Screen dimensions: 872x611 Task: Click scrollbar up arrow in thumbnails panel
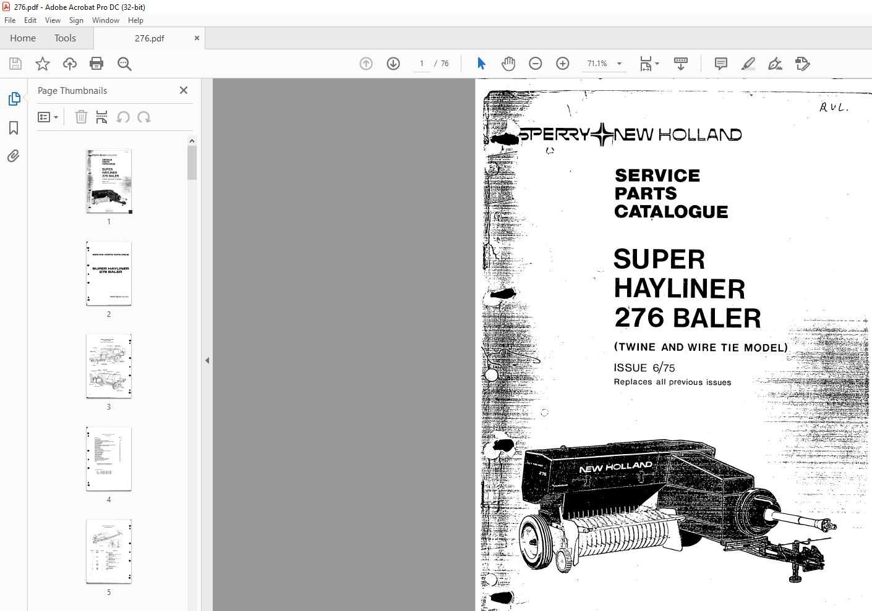click(x=192, y=141)
